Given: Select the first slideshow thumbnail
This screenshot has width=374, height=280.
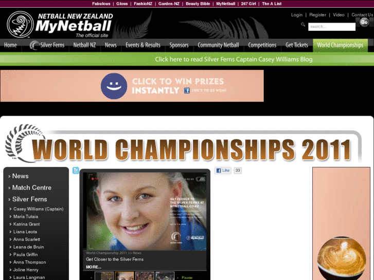Looking at the screenshot, I should coord(104,276).
